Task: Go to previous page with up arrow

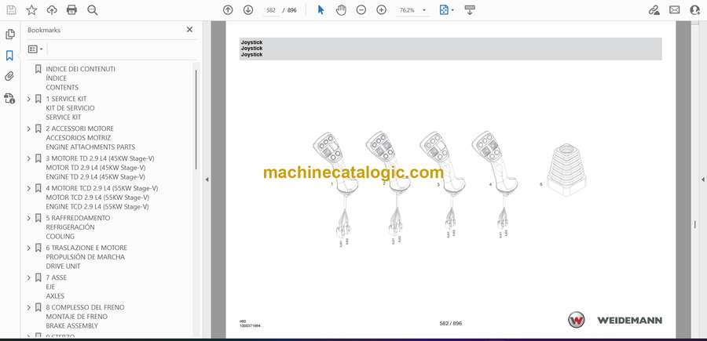Action: (x=228, y=10)
